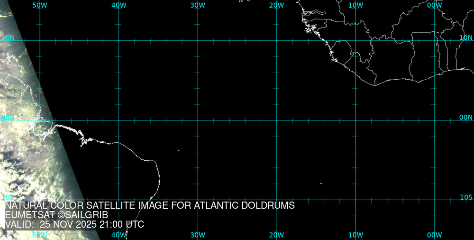Click the tiny island outline near 32W 4S
Image resolution: width=474 pixels, height=240 pixels.
pyautogui.click(x=179, y=151)
